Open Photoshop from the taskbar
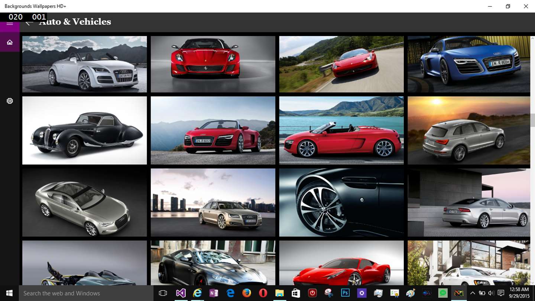Screen dimensions: 535x301 pos(345,293)
